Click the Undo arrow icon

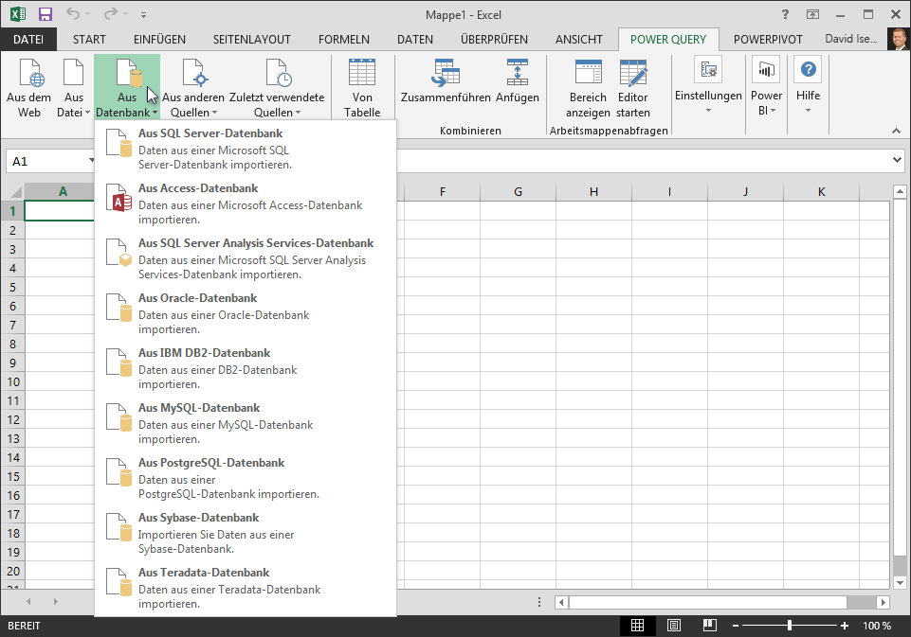(73, 14)
